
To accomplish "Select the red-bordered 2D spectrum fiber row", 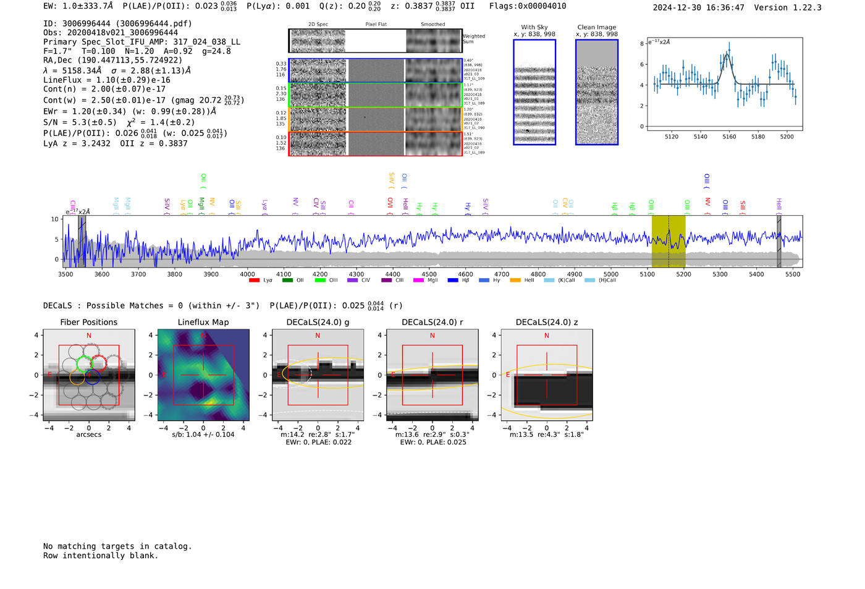I will point(376,143).
